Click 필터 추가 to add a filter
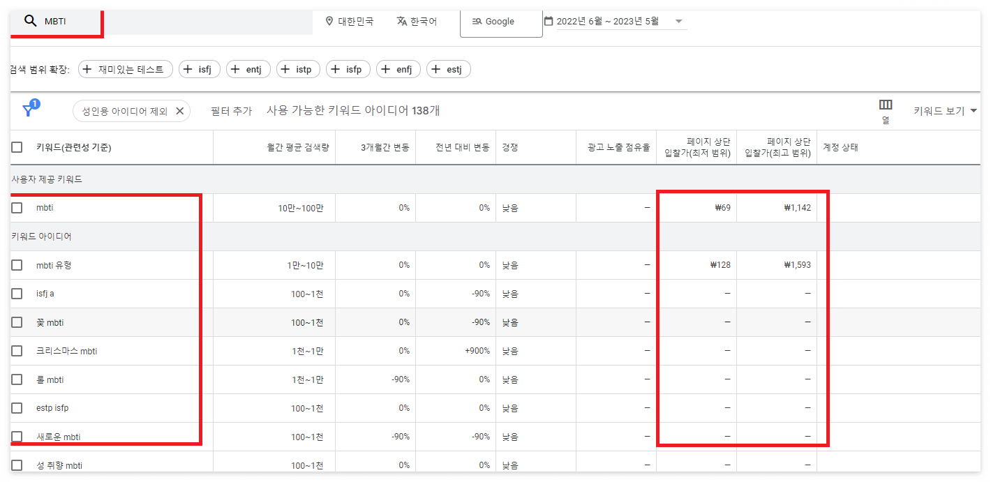 (231, 110)
